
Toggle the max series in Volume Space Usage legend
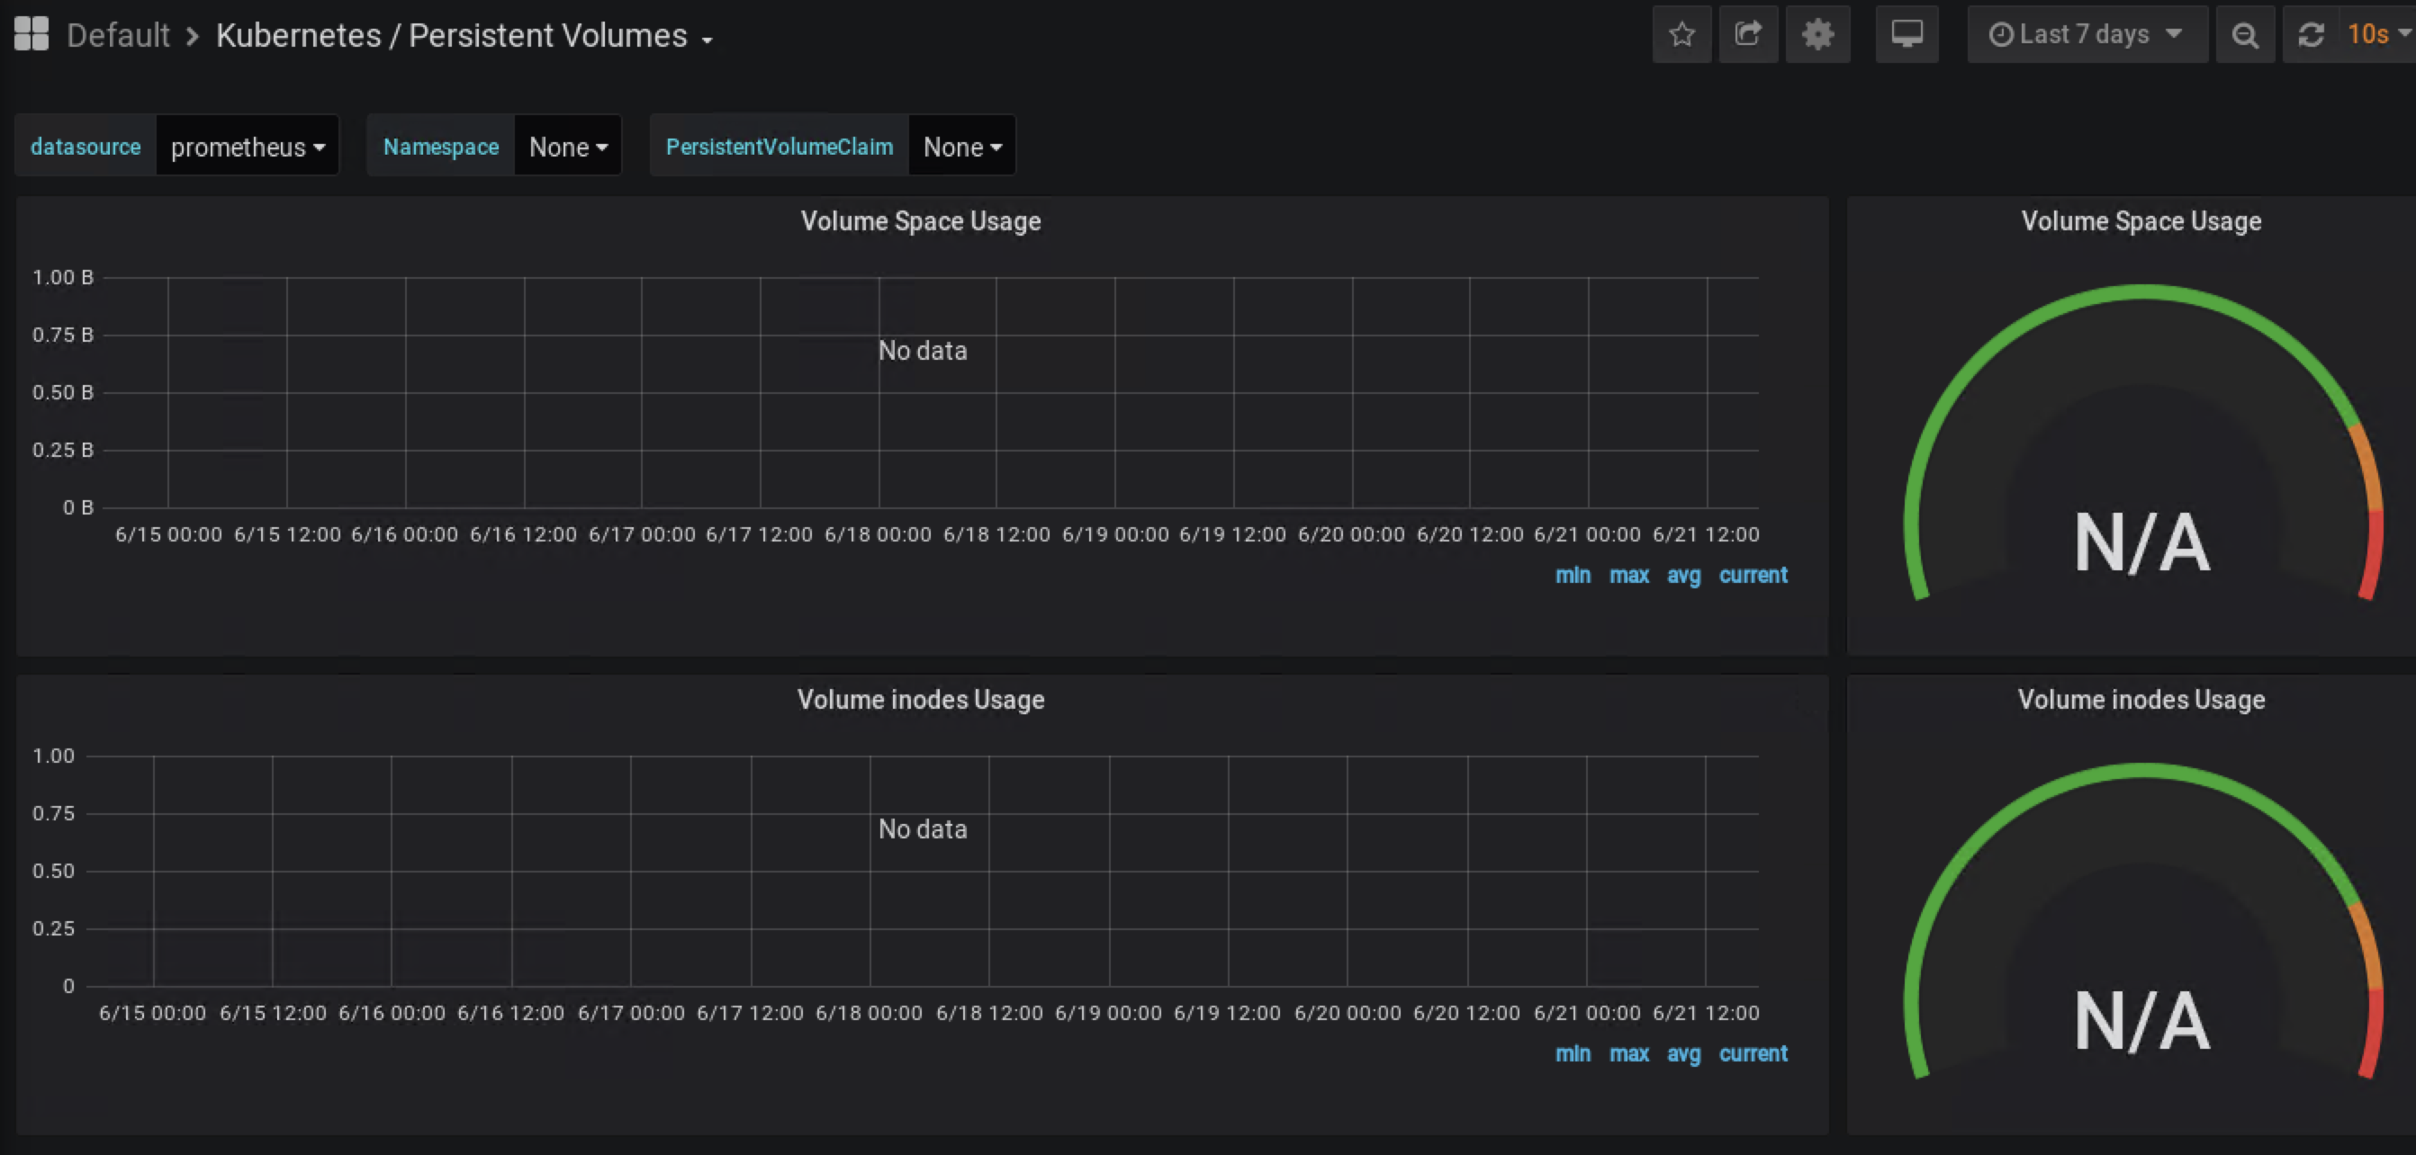click(1629, 575)
